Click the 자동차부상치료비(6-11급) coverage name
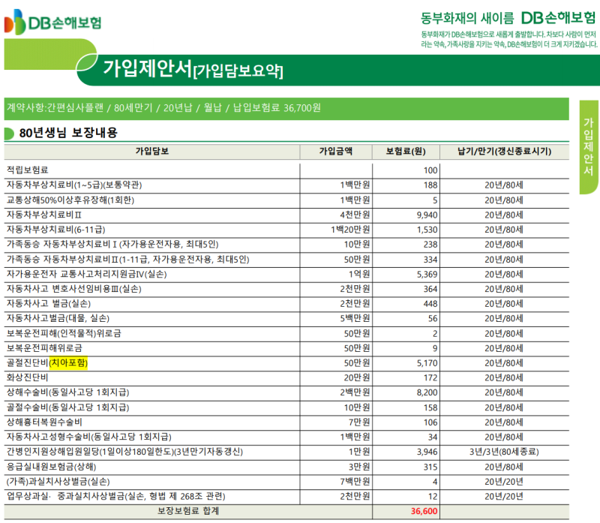The width and height of the screenshot is (600, 523). (55, 230)
